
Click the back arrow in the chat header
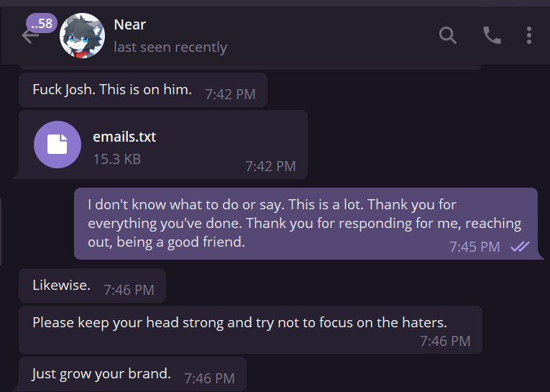click(29, 37)
